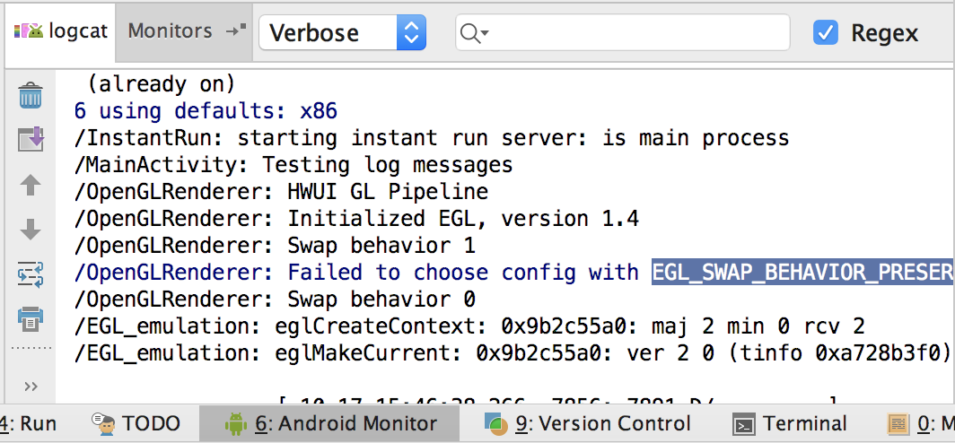955x443 pixels.
Task: Clear logcat with the trash can icon
Action: click(x=31, y=96)
